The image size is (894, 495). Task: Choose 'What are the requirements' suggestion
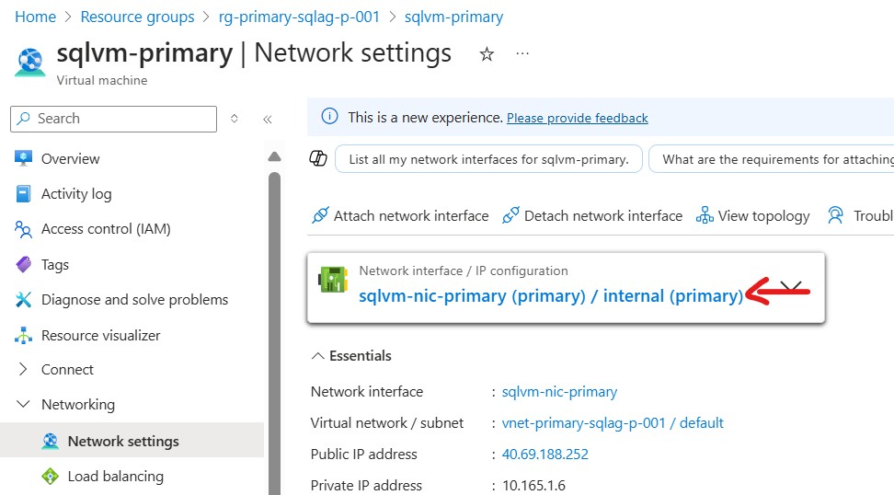tap(772, 159)
